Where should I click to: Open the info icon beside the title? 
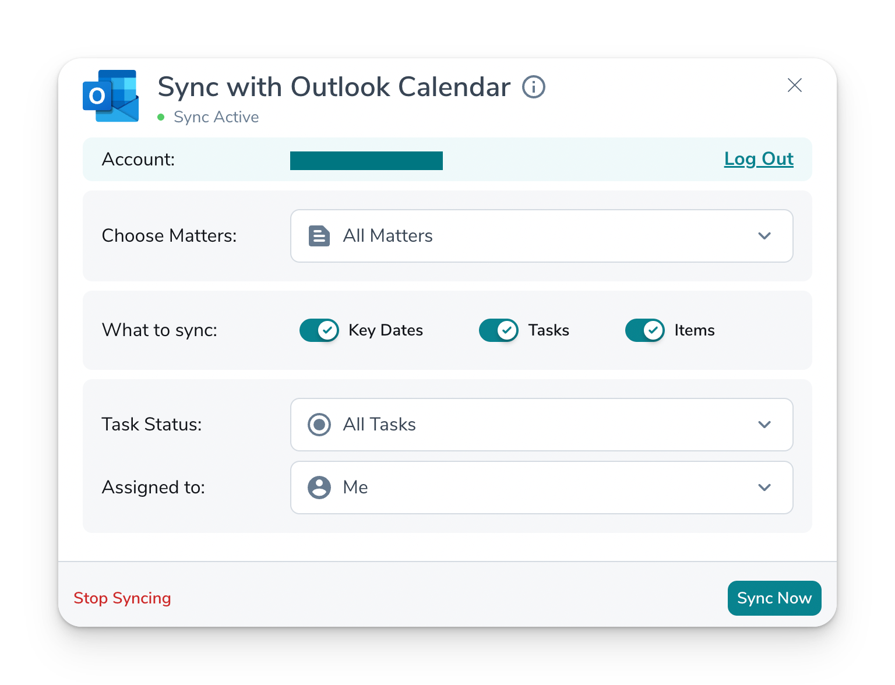tap(533, 87)
